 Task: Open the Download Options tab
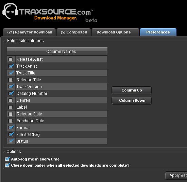coord(115,32)
